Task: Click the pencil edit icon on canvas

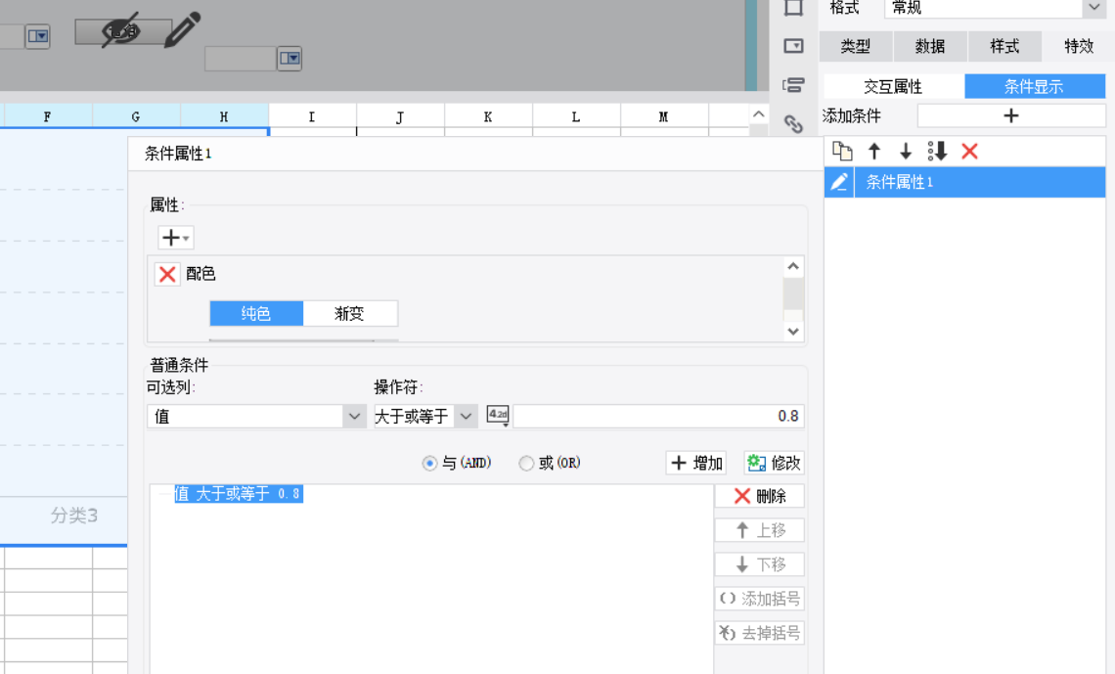Action: [x=182, y=29]
